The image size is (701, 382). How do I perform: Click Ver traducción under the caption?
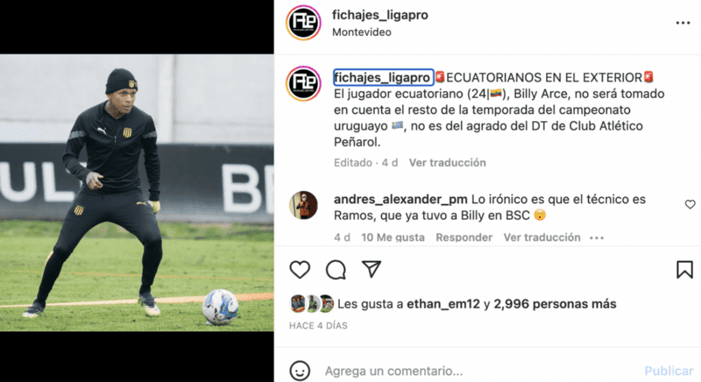(448, 163)
